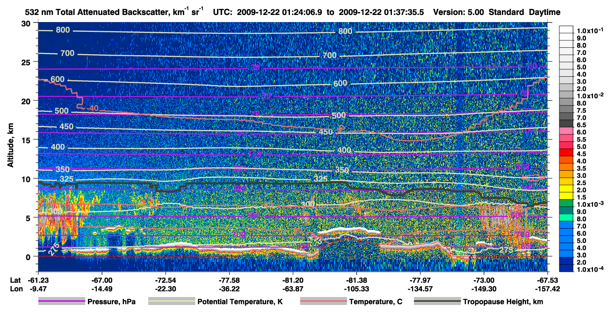Viewport: 608px width, 312px height.
Task: Click the 'Version: 5.00' text in header
Action: coord(459,12)
